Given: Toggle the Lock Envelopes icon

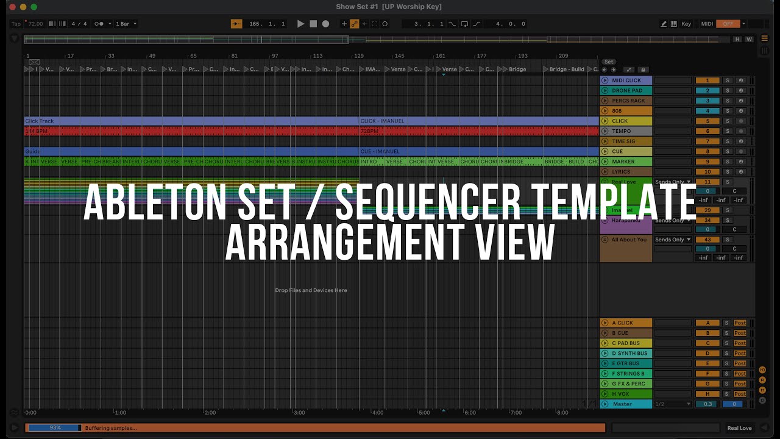Looking at the screenshot, I should 643,70.
